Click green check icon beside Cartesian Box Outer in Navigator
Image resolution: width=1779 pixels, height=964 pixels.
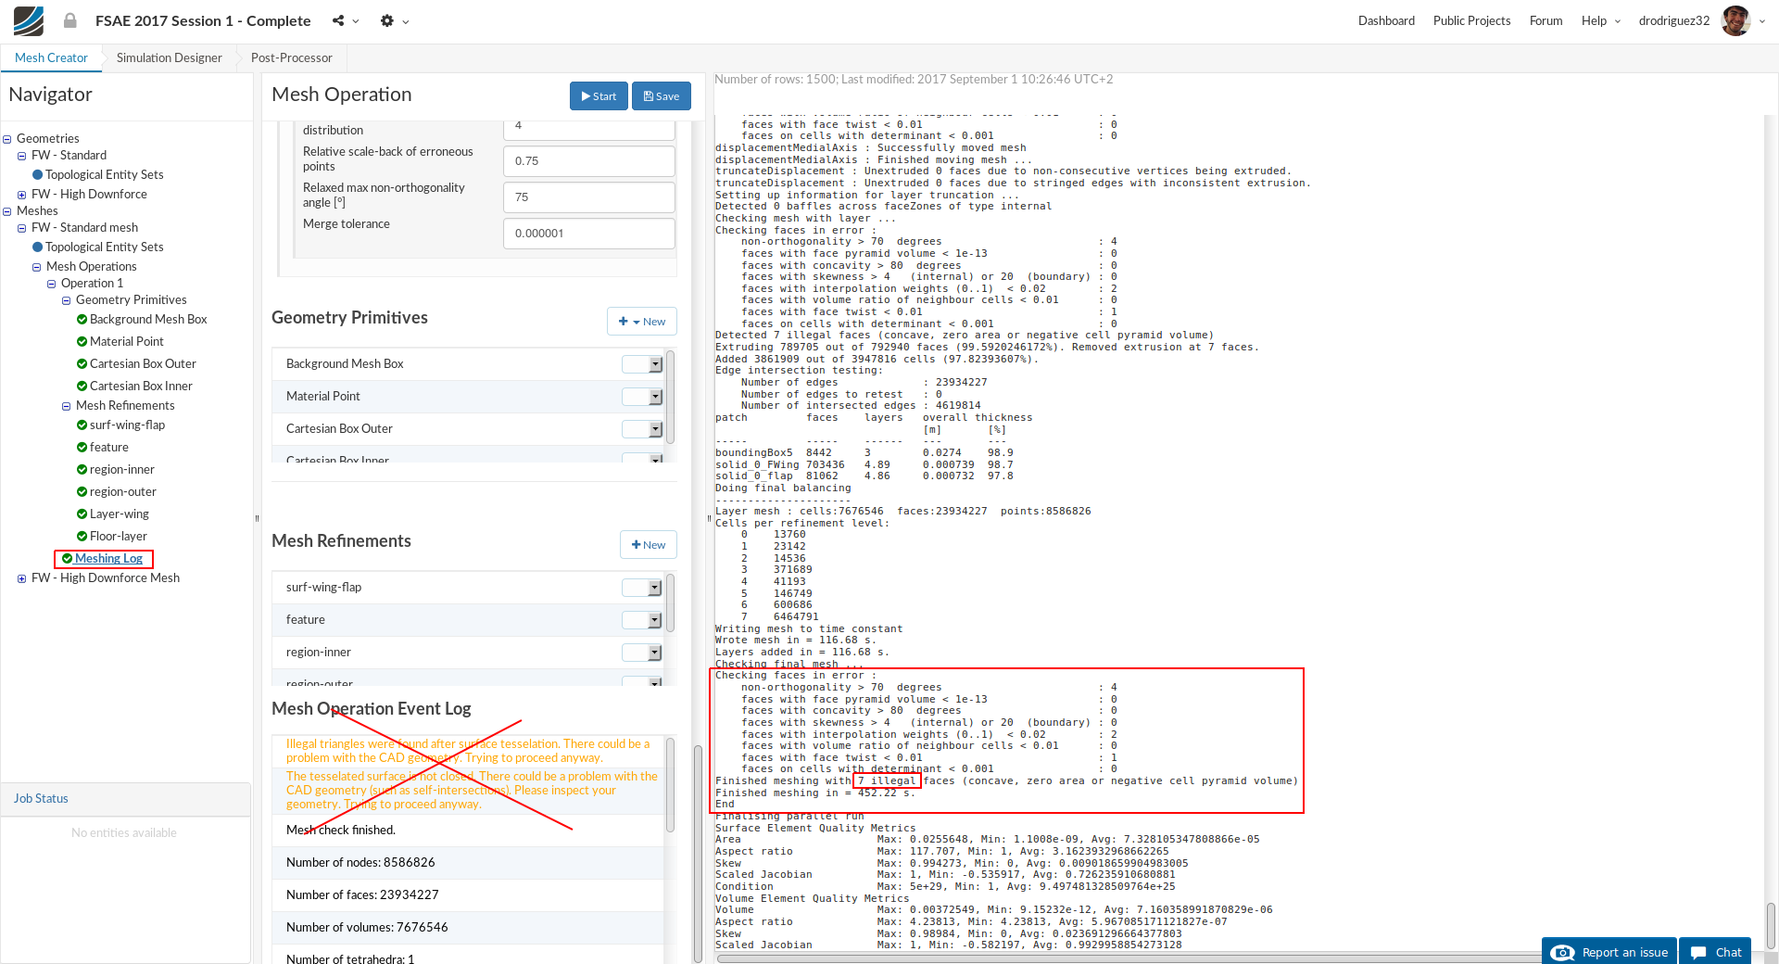point(82,363)
